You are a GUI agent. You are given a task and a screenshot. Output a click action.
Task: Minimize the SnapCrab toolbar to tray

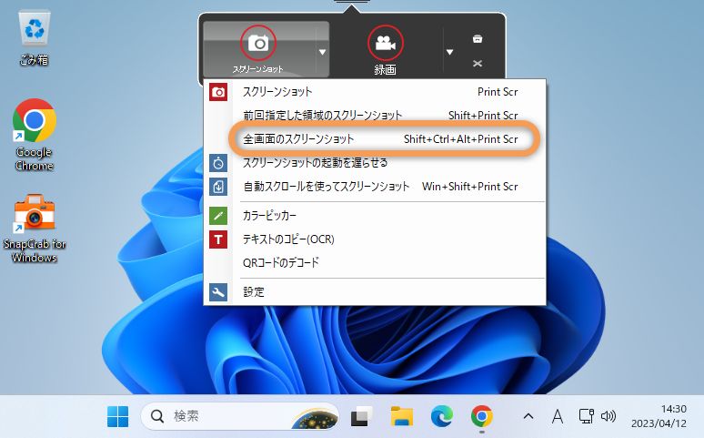(478, 38)
